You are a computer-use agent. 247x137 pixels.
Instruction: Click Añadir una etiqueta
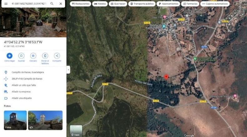22,98
